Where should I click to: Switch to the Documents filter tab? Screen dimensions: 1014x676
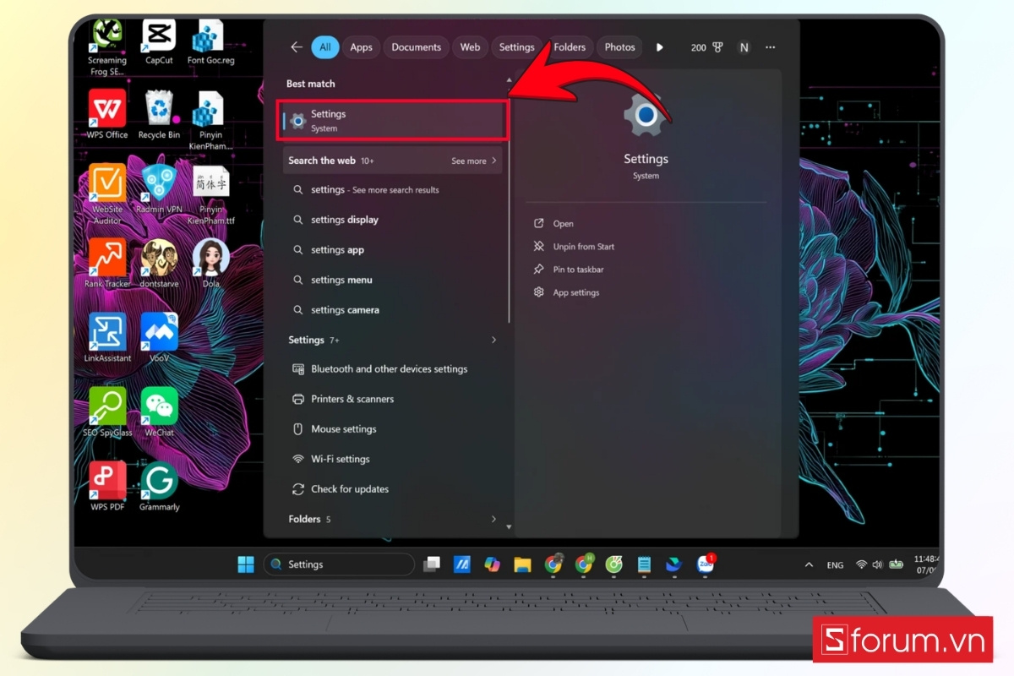pos(417,47)
